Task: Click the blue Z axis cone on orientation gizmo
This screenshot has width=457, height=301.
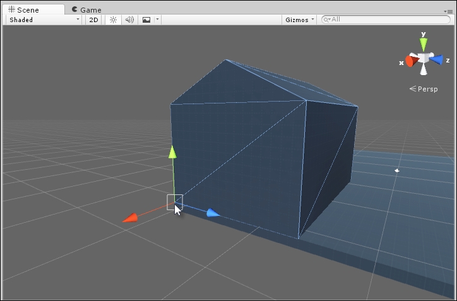Action: tap(436, 59)
